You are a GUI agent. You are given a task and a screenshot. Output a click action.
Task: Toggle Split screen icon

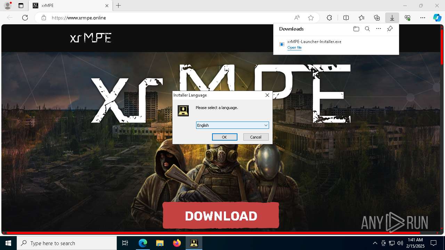(x=346, y=18)
